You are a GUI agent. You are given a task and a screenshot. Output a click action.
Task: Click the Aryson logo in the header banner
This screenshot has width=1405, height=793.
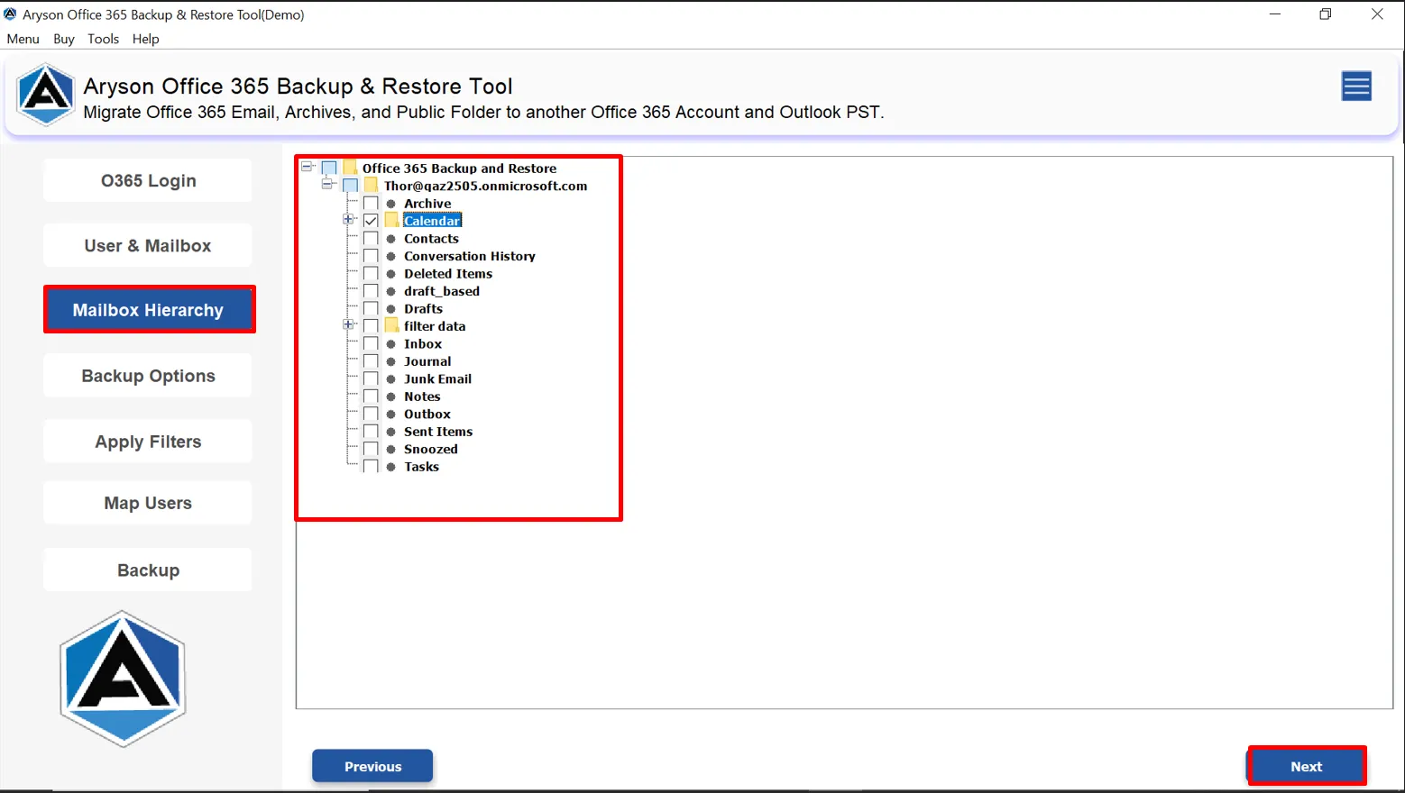(45, 94)
